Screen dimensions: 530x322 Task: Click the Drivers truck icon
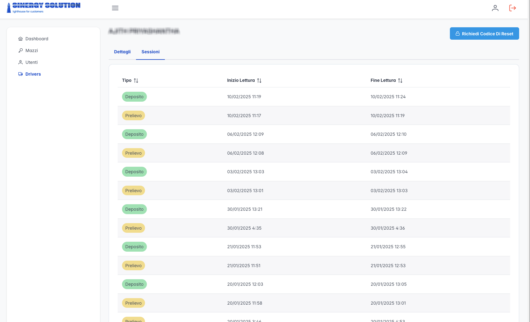click(x=20, y=74)
